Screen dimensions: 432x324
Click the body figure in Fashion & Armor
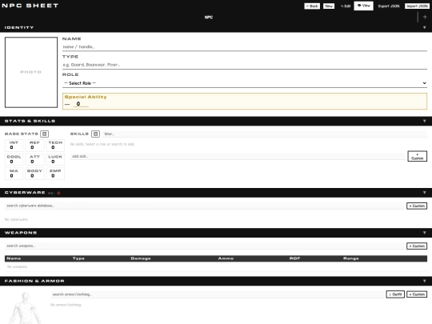tap(26, 308)
